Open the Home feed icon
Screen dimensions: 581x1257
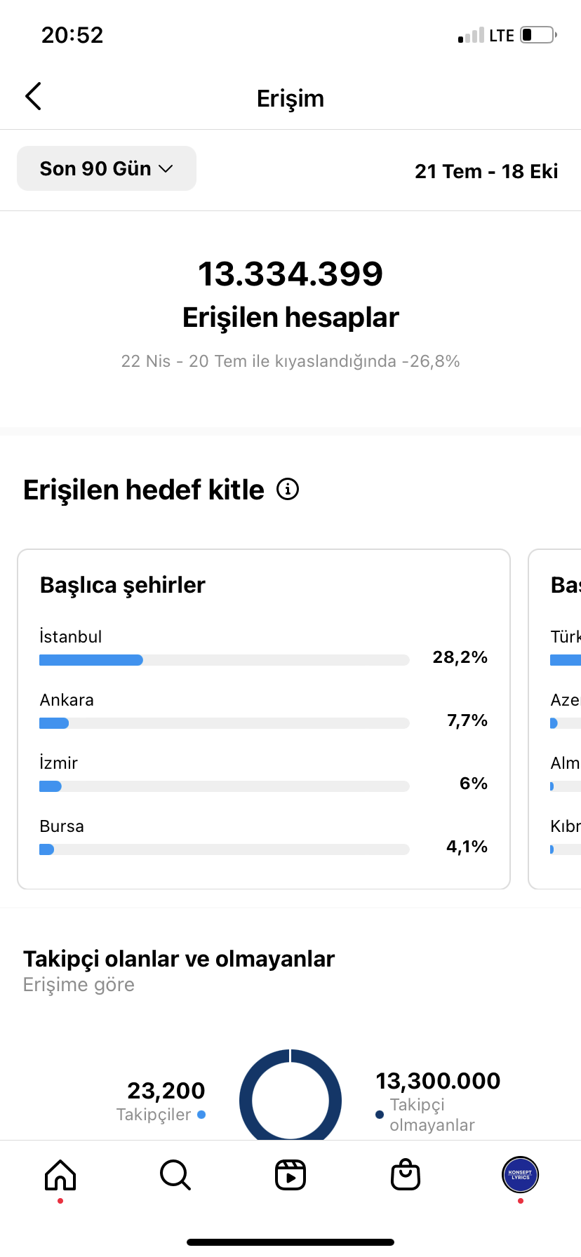(60, 1174)
